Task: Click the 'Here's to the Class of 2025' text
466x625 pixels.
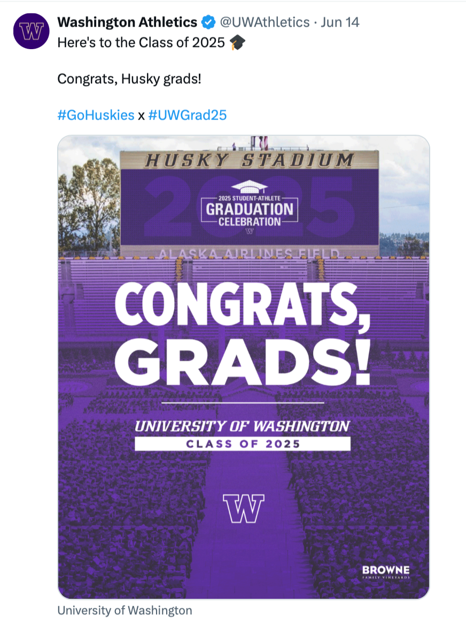Action: (141, 42)
